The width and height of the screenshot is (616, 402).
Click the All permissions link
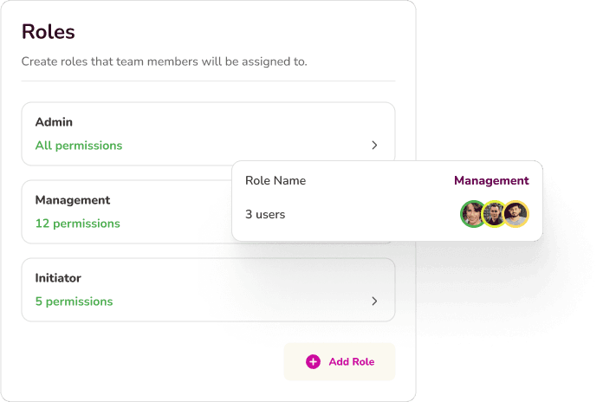click(79, 146)
